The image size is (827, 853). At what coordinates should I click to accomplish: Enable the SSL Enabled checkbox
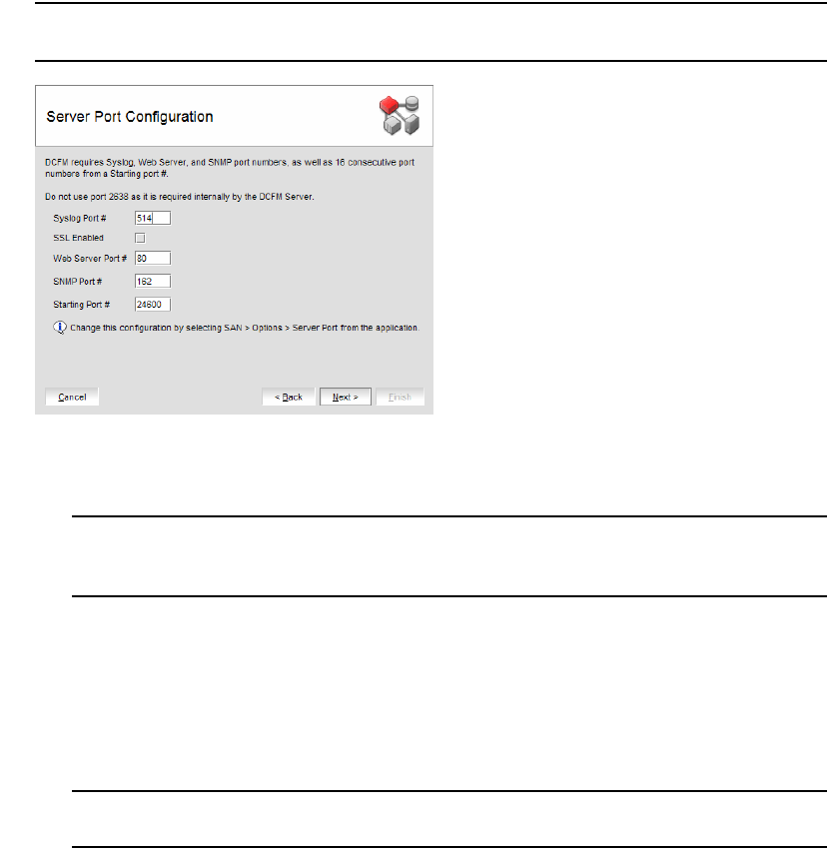140,238
